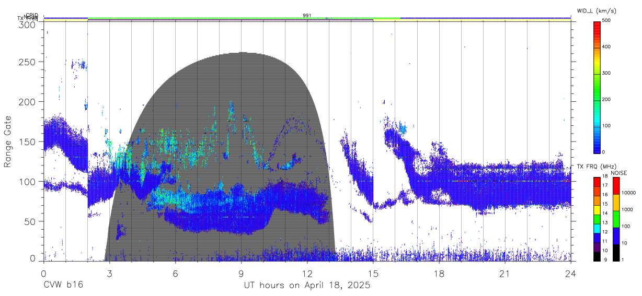Click the 200 tick on the Range Gate axis

(x=26, y=101)
